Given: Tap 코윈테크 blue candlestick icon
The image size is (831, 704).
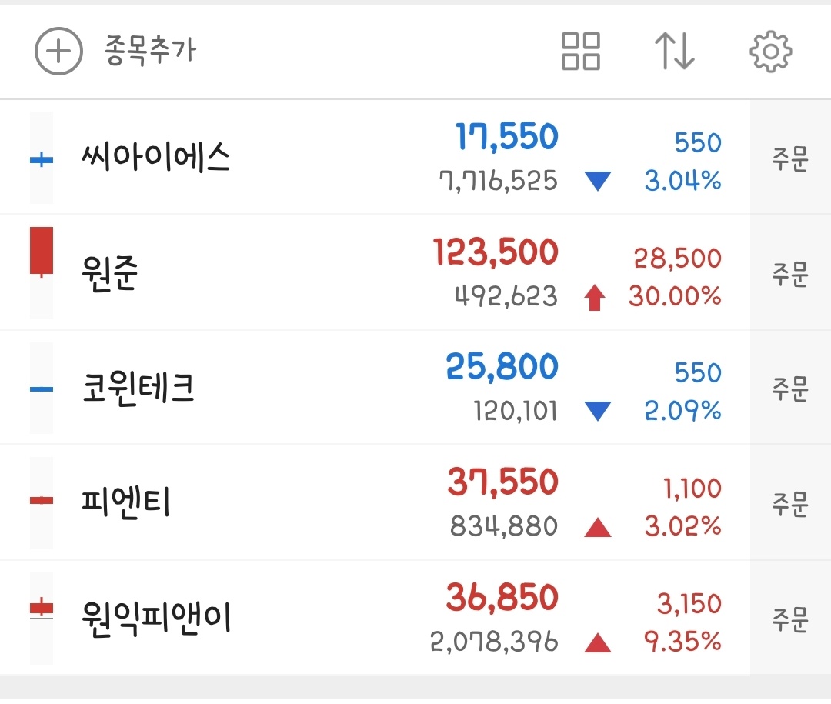Looking at the screenshot, I should tap(42, 389).
